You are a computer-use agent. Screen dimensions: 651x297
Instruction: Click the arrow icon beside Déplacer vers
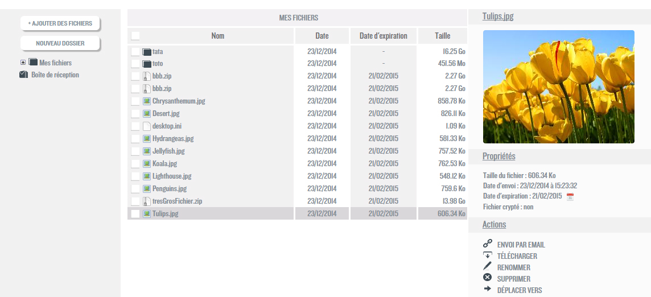coord(487,289)
